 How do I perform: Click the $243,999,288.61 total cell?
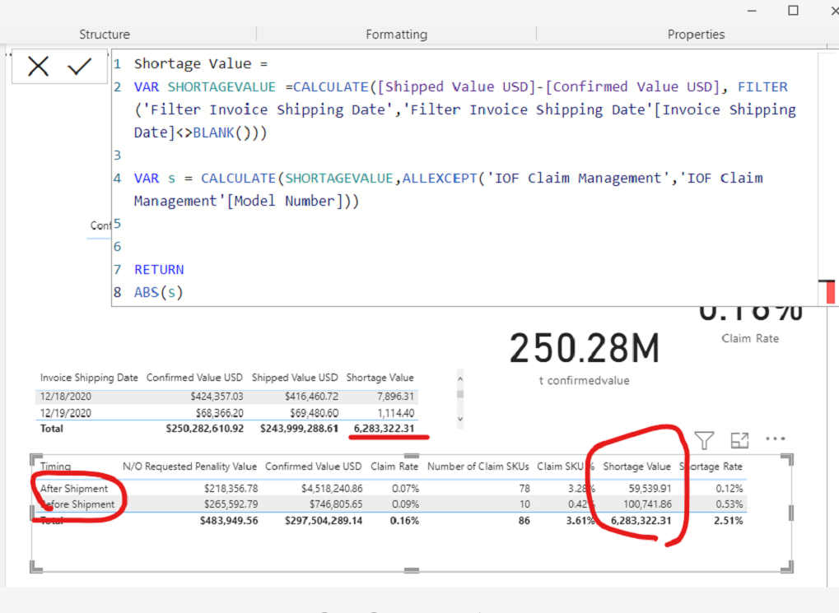(x=299, y=429)
